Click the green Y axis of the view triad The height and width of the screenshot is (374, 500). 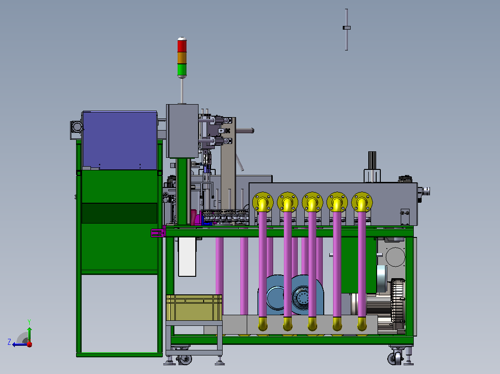29,334
